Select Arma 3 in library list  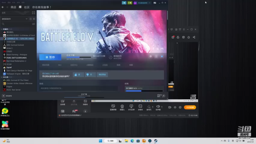point(9,48)
